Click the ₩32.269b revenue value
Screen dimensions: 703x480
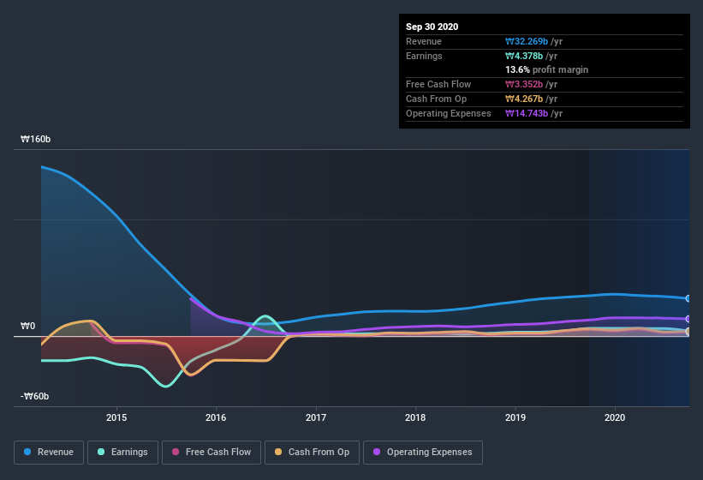527,41
